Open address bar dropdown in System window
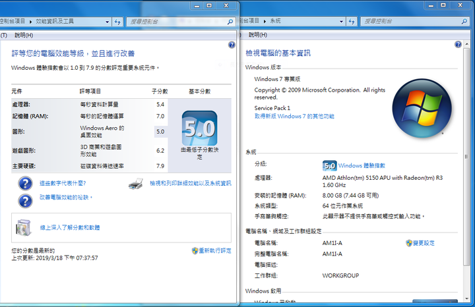This screenshot has width=475, height=307. click(342, 22)
